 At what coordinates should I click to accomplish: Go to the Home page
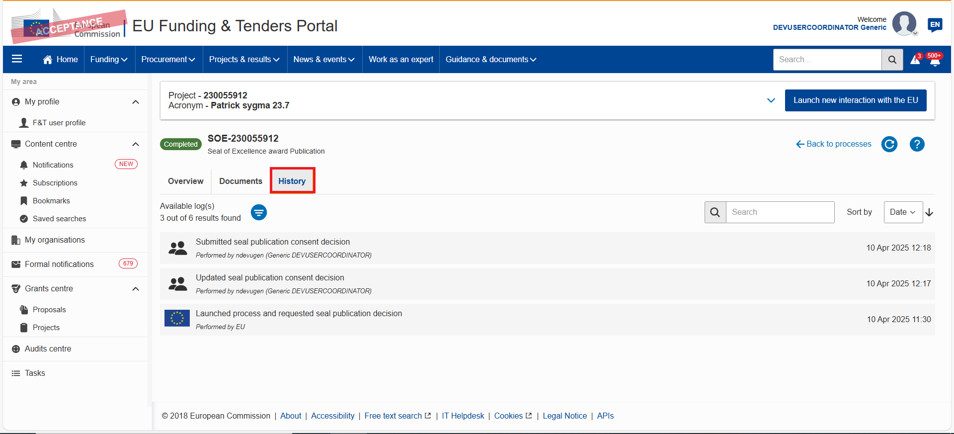tap(61, 60)
